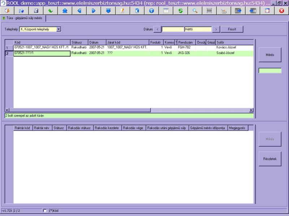Click the green refresh arrows toolbar icon

[181, 11]
